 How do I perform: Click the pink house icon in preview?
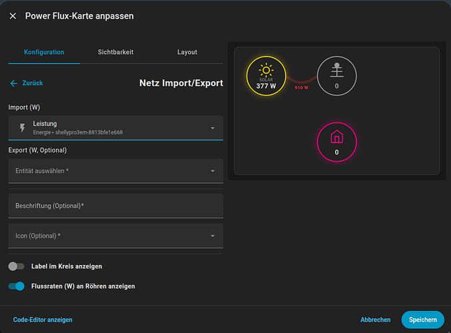coord(337,137)
